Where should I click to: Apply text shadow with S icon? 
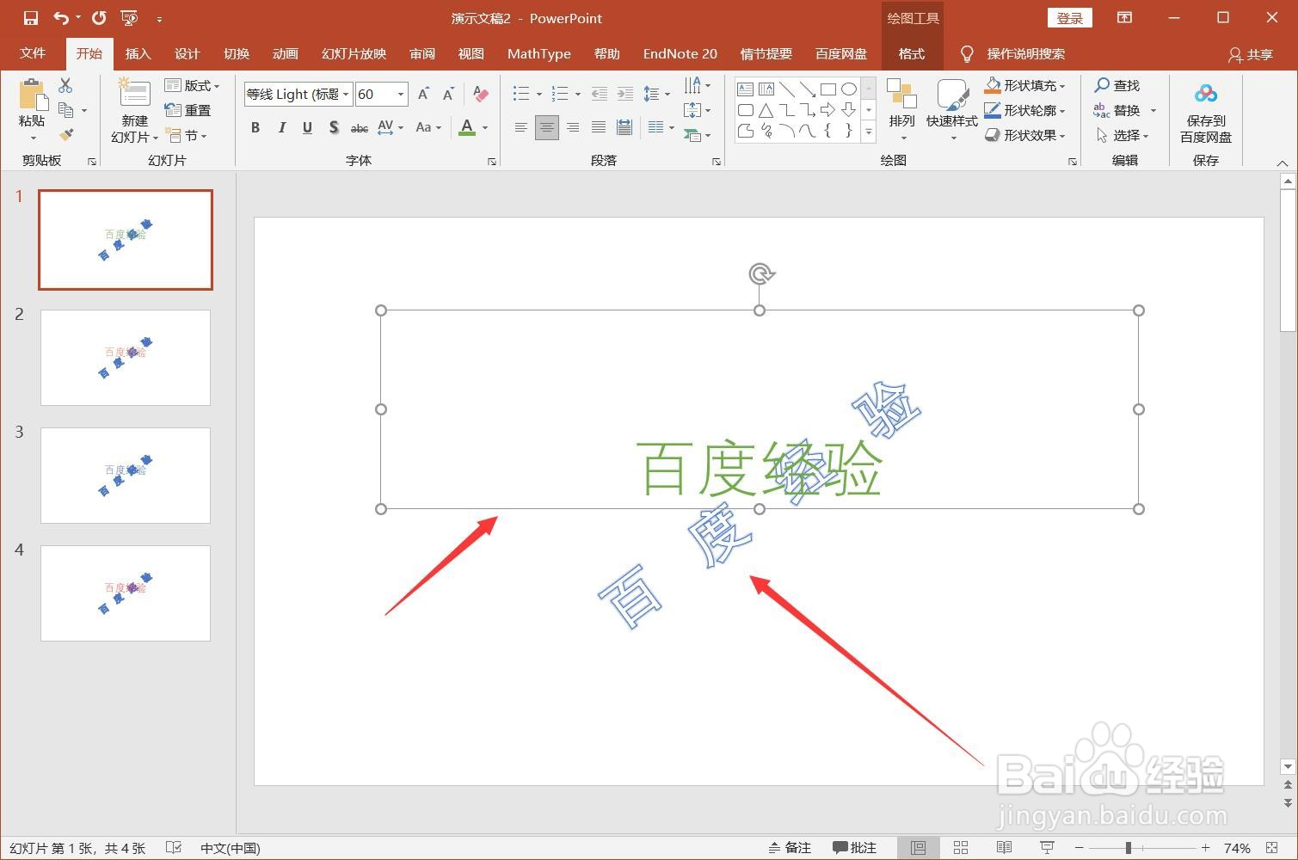(333, 128)
